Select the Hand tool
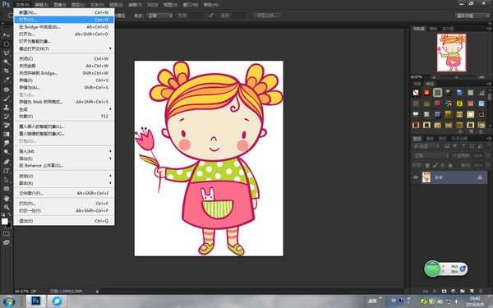The height and width of the screenshot is (308, 493). pos(7,198)
